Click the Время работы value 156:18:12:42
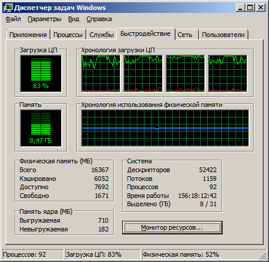 (x=197, y=196)
